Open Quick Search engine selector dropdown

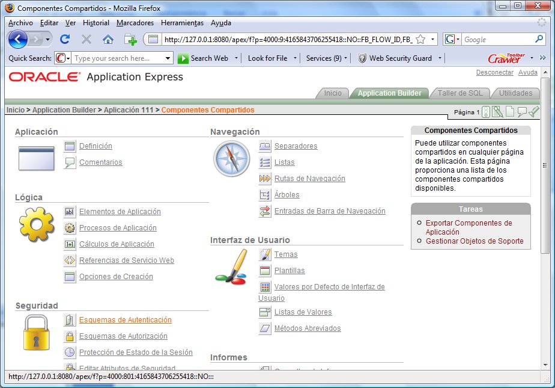[68, 58]
